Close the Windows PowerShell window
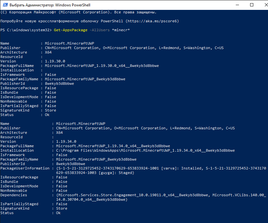Viewport: 268px width, 223px height. pyautogui.click(x=266, y=5)
